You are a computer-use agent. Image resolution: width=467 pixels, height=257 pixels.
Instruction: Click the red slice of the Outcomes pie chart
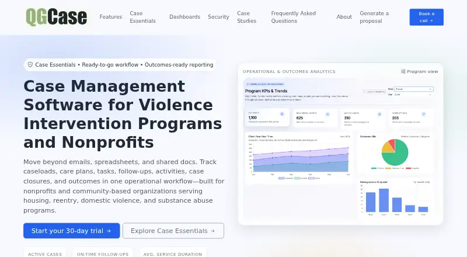tap(392, 144)
